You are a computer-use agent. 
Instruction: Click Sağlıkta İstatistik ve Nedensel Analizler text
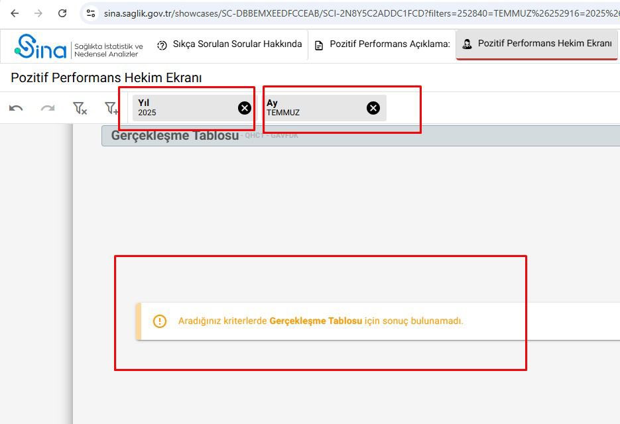(x=109, y=50)
